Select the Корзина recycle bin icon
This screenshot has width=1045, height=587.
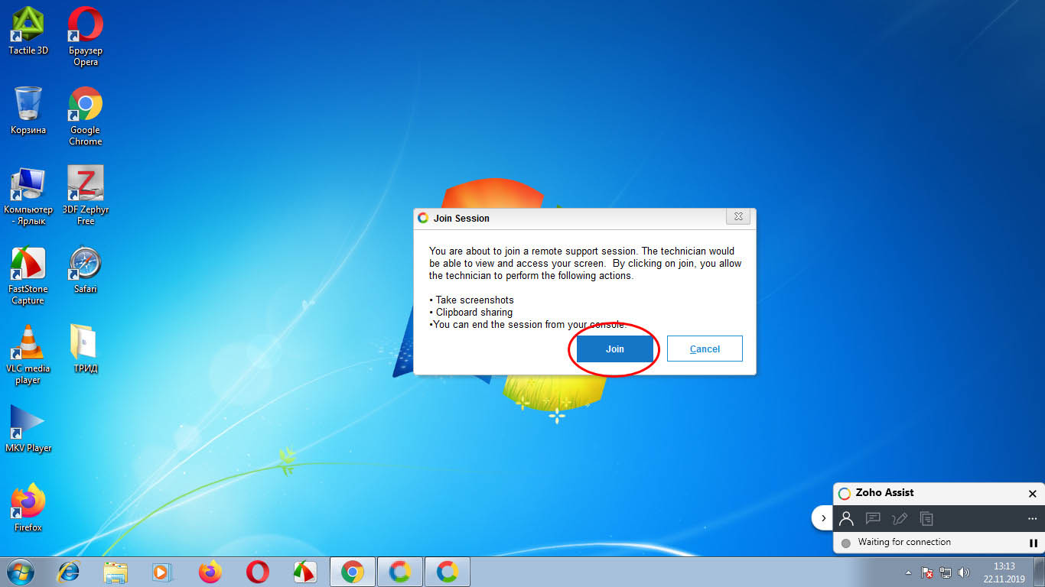tap(28, 110)
